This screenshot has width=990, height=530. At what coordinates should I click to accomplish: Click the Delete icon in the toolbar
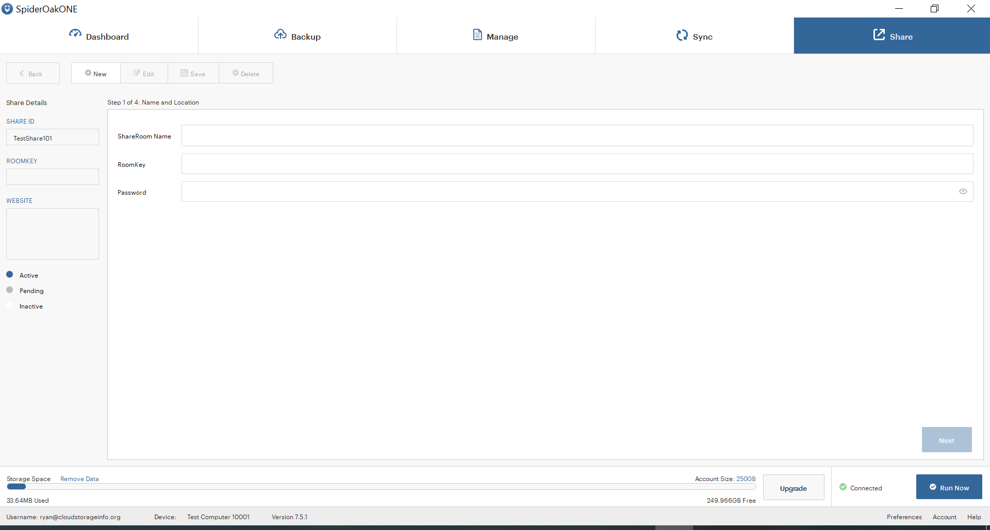click(235, 73)
